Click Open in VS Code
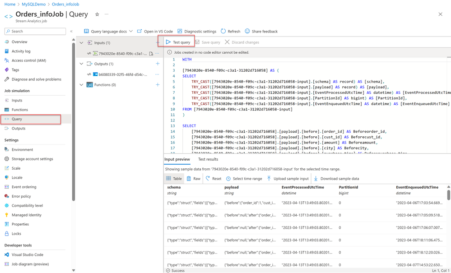The image size is (451, 273). (x=155, y=31)
